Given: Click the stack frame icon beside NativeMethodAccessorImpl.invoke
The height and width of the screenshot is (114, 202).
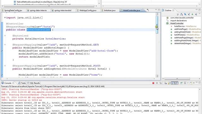Looking at the screenshot, I should pos(15,2).
